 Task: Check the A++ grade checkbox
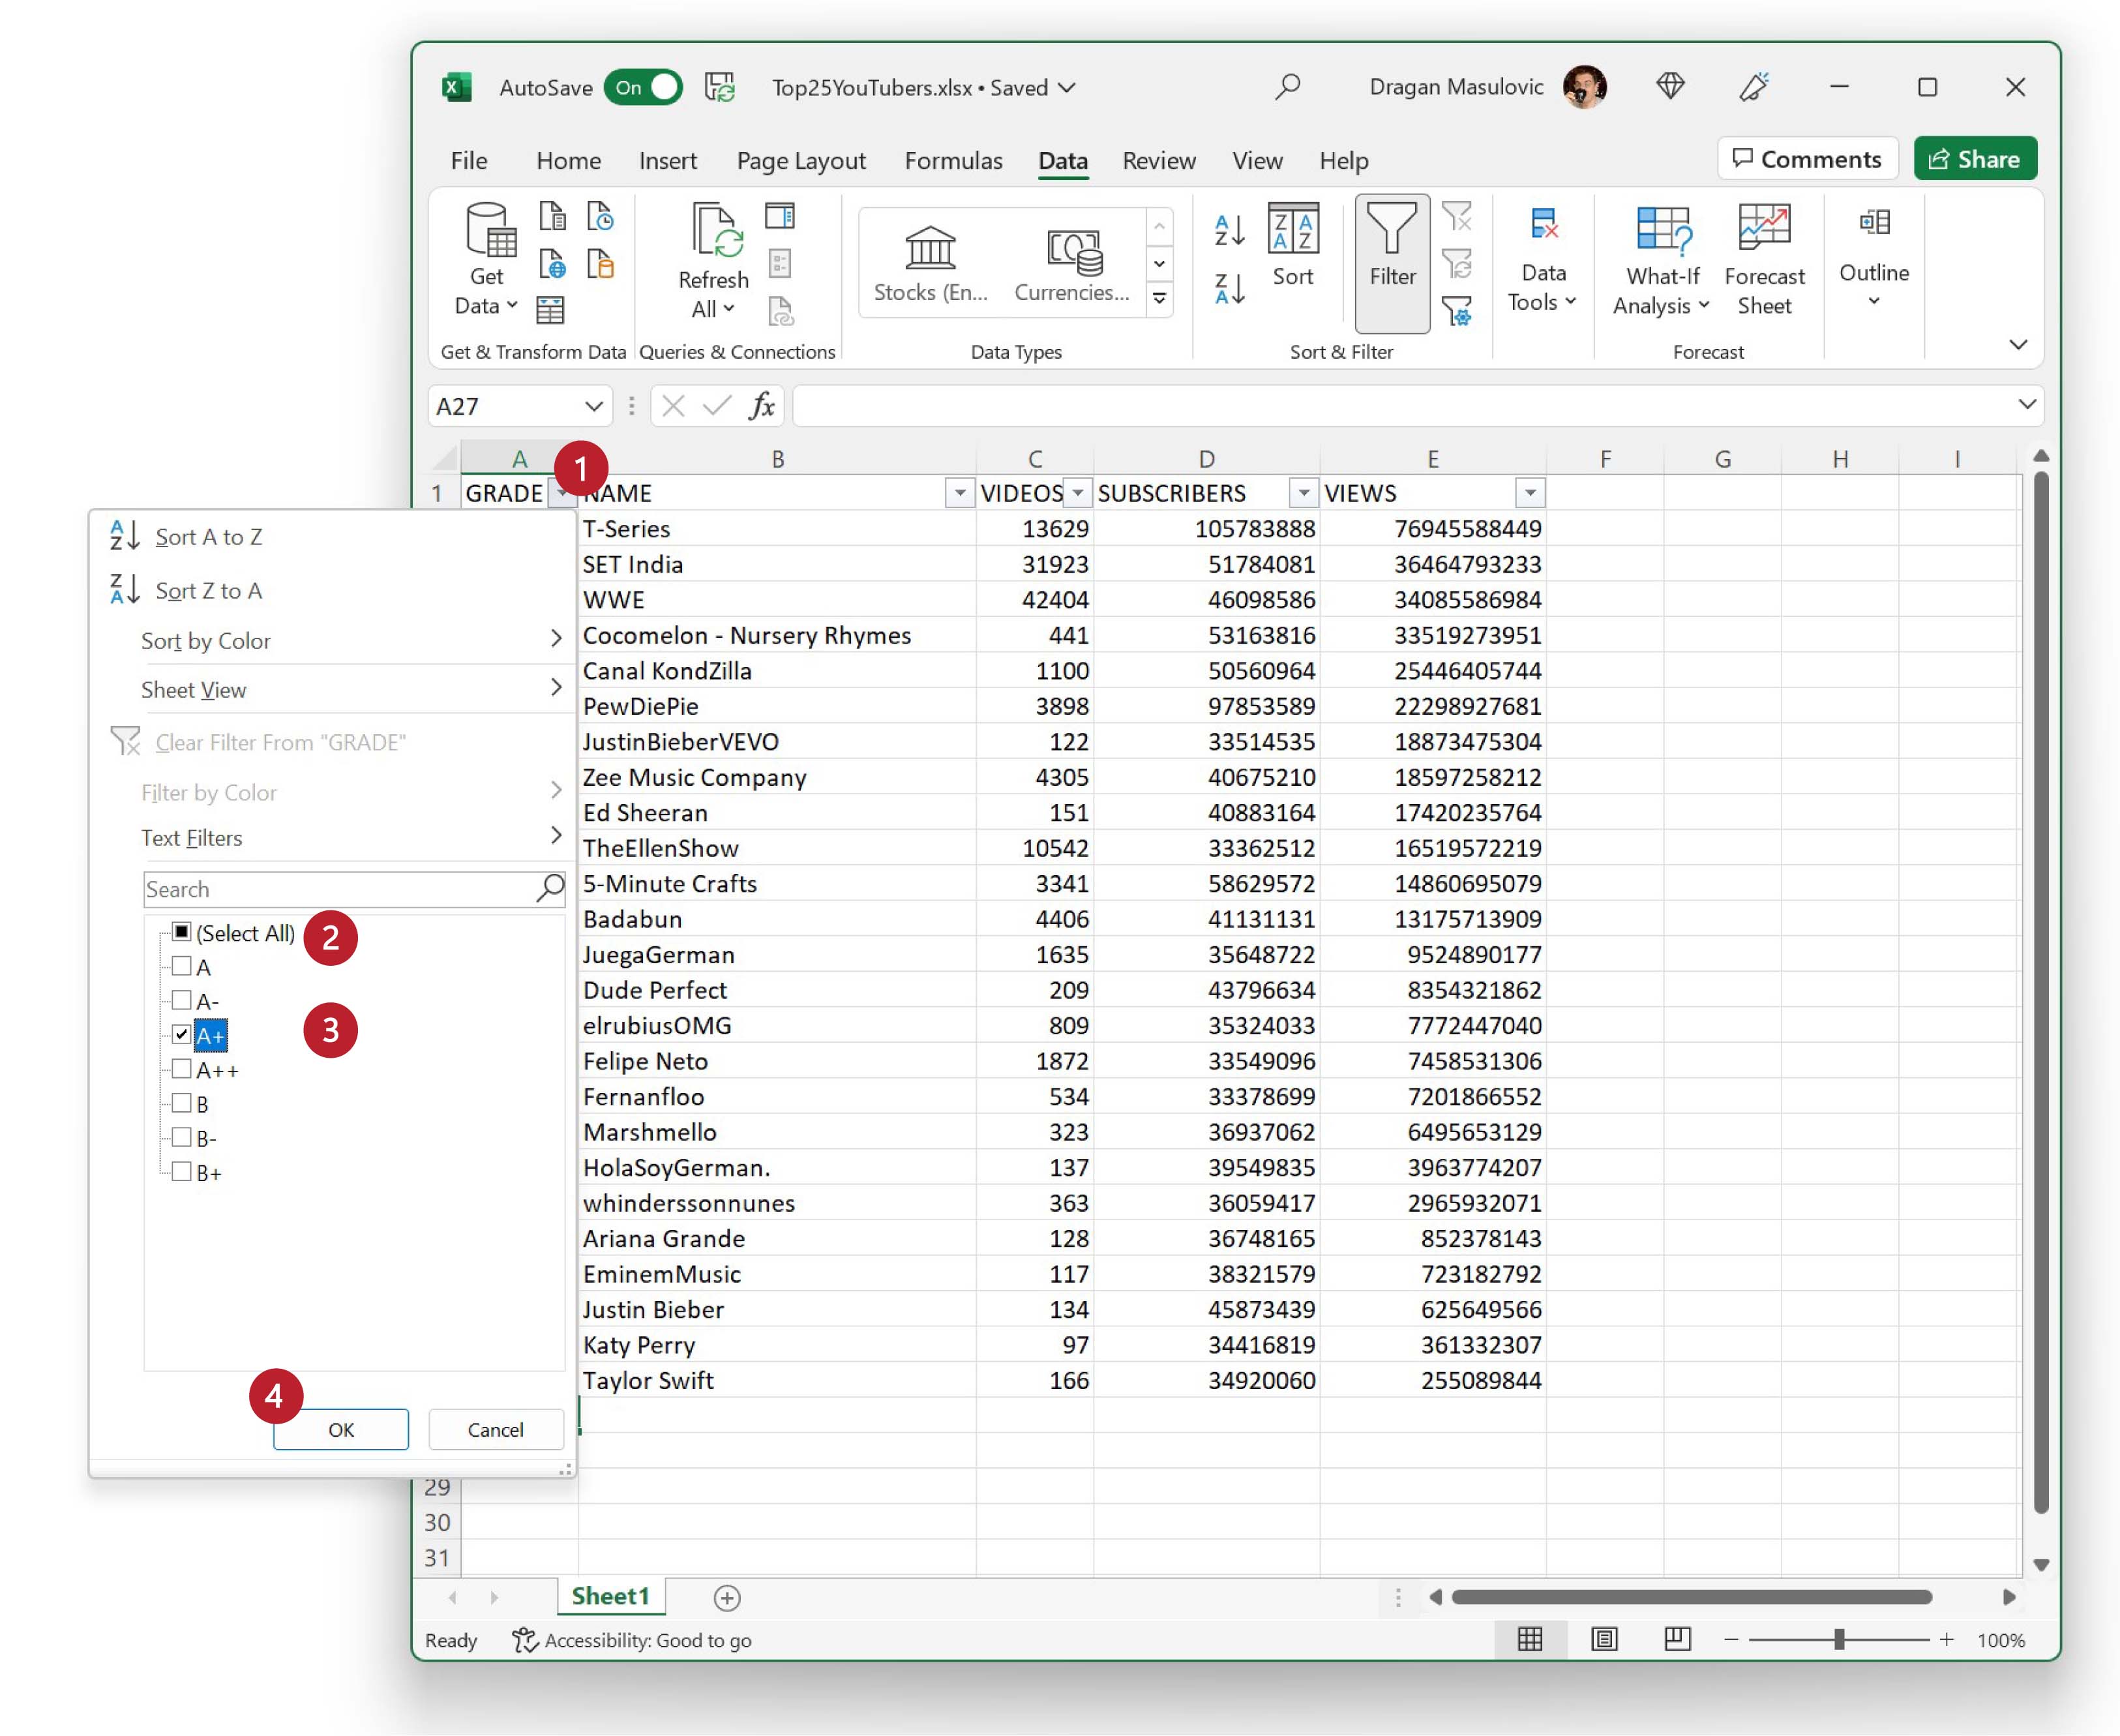[182, 1069]
